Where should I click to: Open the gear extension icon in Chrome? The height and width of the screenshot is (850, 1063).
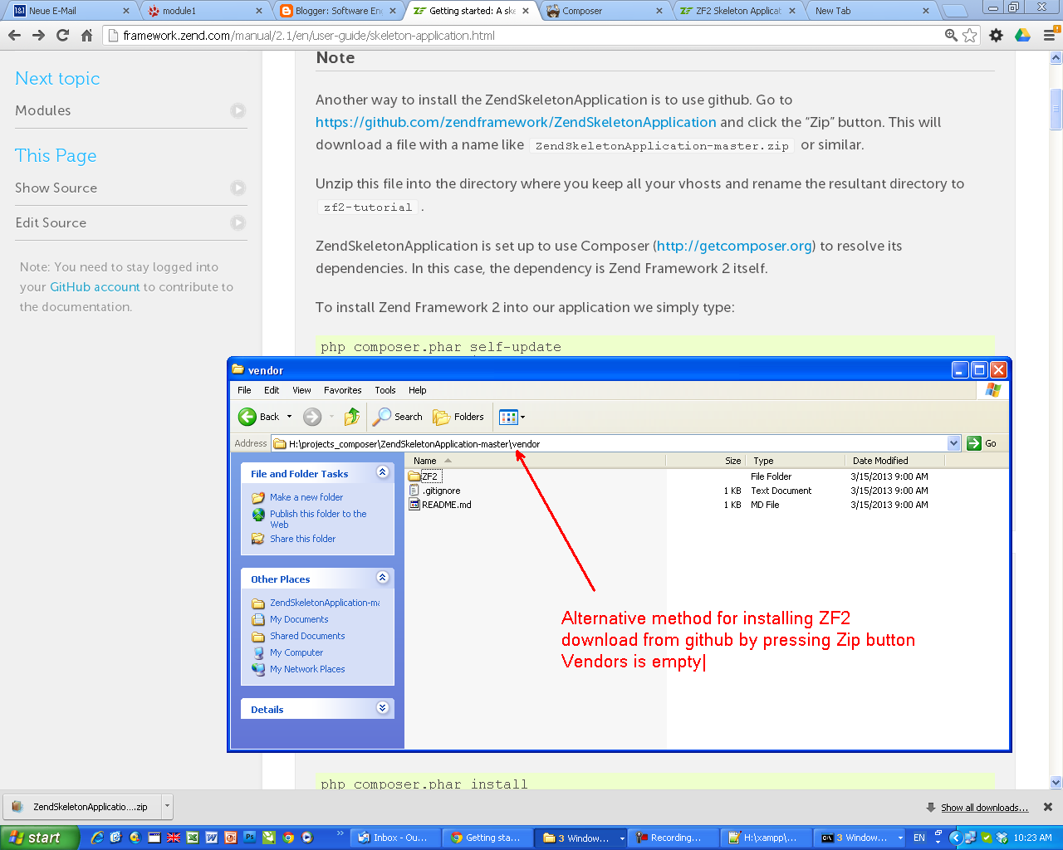point(997,36)
